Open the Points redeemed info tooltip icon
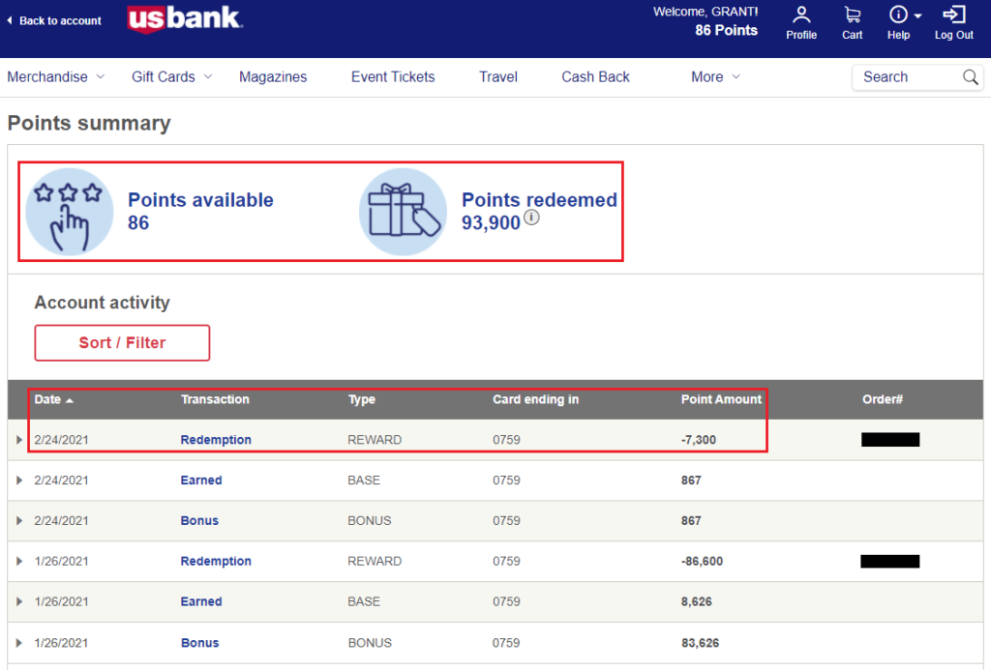Screen dimensions: 991x670 click(x=530, y=218)
